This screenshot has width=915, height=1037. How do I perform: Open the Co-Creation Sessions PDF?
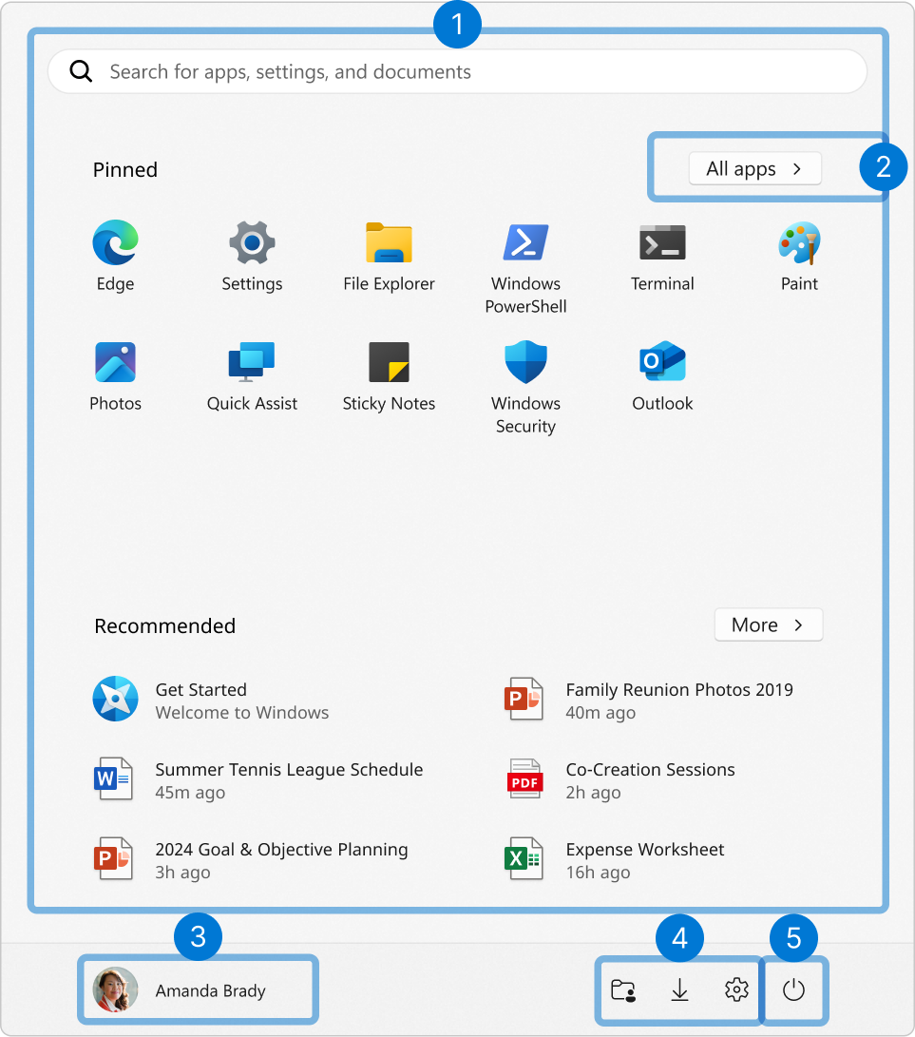[x=620, y=779]
